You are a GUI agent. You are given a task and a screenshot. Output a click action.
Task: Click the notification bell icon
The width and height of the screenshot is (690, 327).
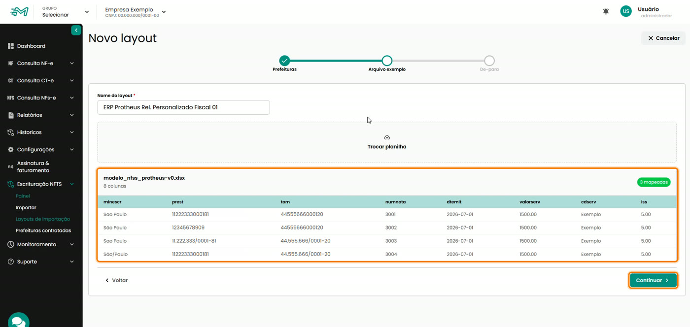[606, 11]
